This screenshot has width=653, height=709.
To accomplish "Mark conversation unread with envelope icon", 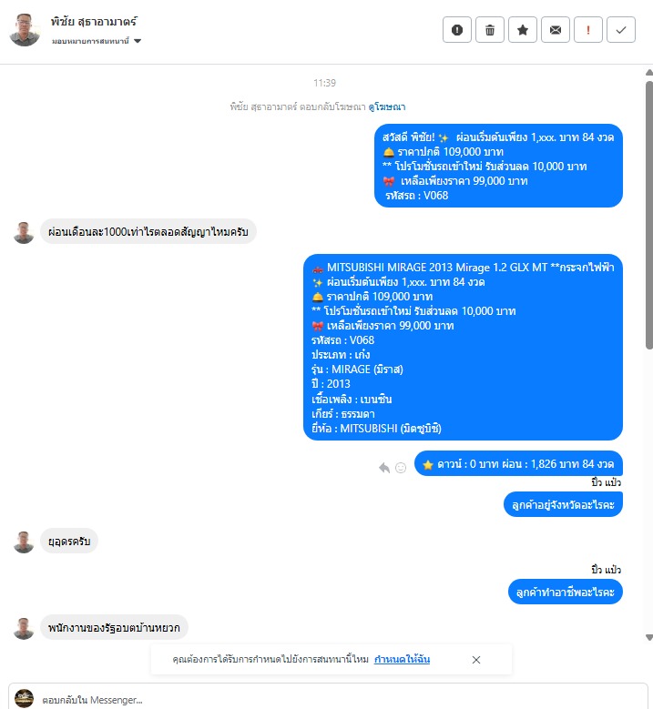I will tap(556, 30).
